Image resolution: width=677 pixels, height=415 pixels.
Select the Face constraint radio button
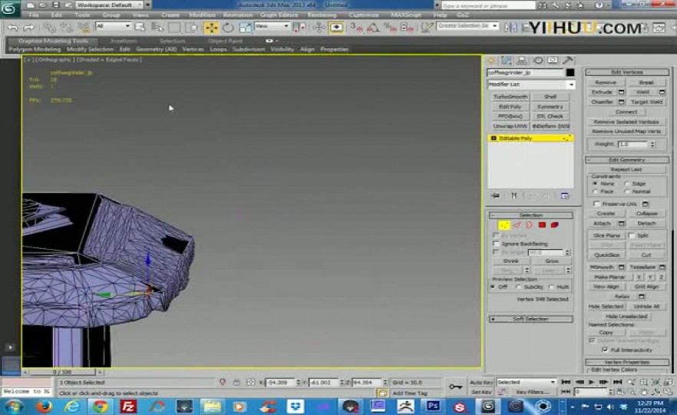(x=596, y=191)
